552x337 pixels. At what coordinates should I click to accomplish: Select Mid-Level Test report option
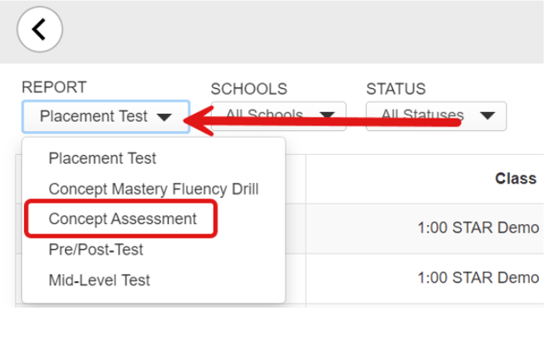pos(99,280)
